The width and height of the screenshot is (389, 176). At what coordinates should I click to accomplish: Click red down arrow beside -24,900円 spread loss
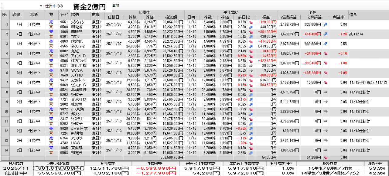326,54
